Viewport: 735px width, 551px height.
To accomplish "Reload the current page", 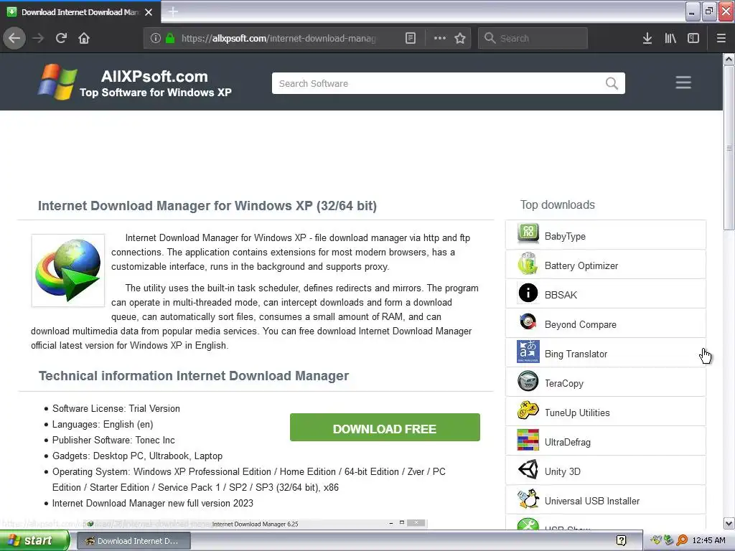I will [61, 38].
